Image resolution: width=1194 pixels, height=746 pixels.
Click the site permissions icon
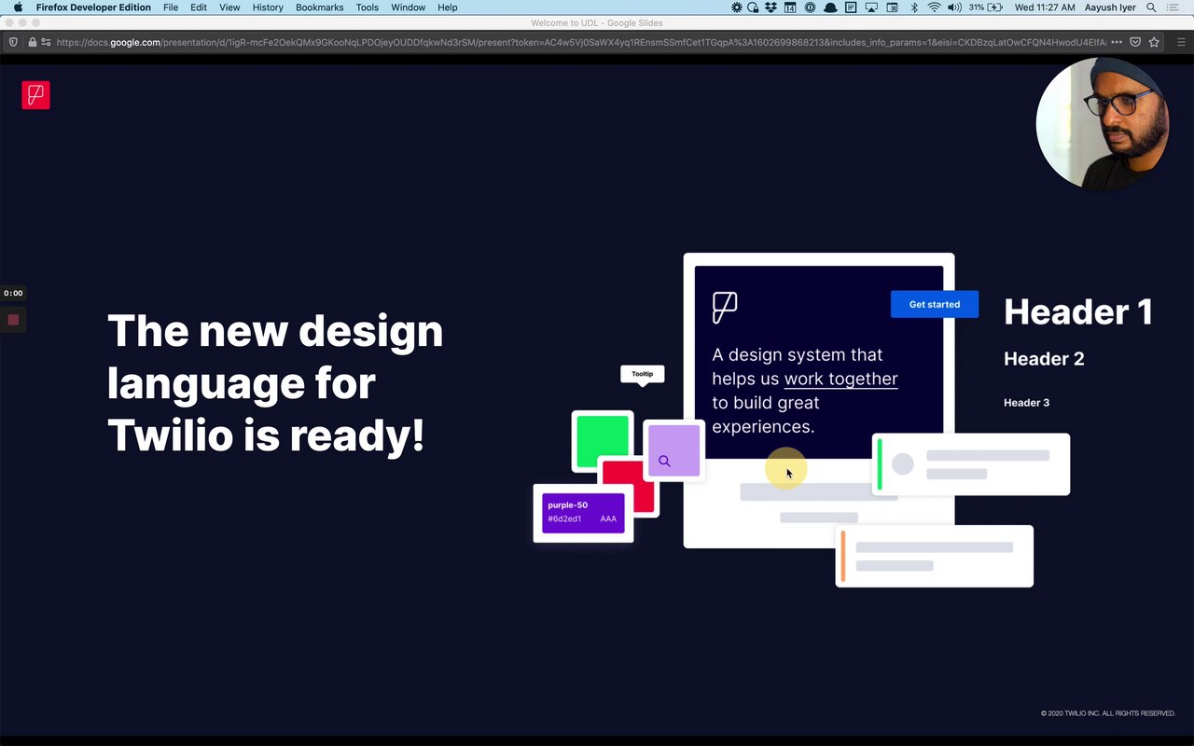(46, 42)
